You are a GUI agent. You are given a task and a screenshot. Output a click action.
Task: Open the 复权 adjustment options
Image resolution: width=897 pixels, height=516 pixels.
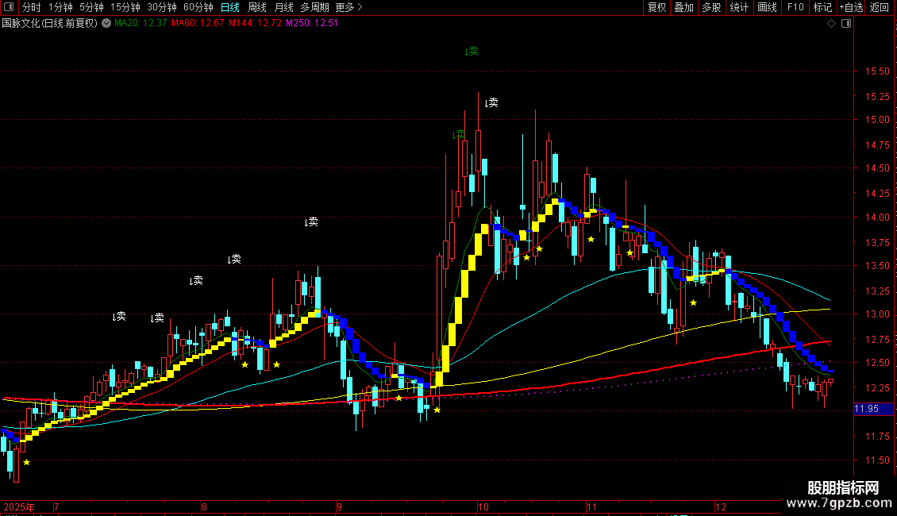(x=656, y=7)
